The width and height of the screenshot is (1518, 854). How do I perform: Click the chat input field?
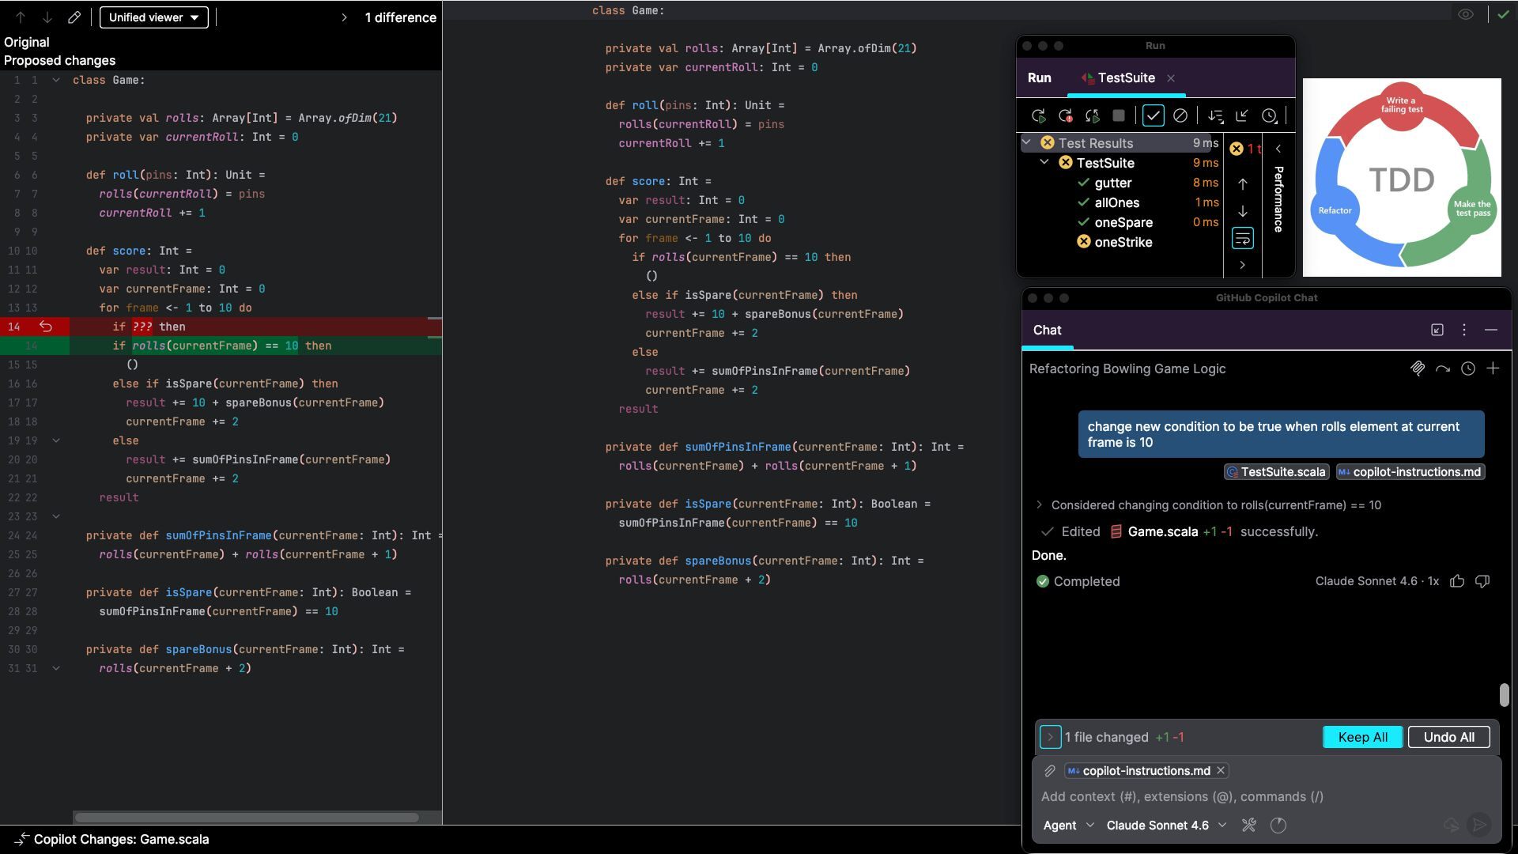[x=1265, y=796]
